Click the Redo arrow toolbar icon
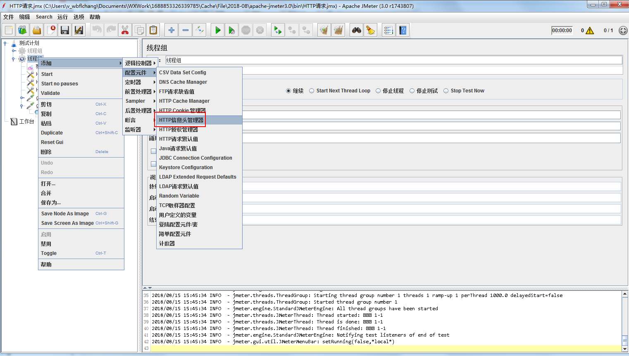 (x=111, y=30)
